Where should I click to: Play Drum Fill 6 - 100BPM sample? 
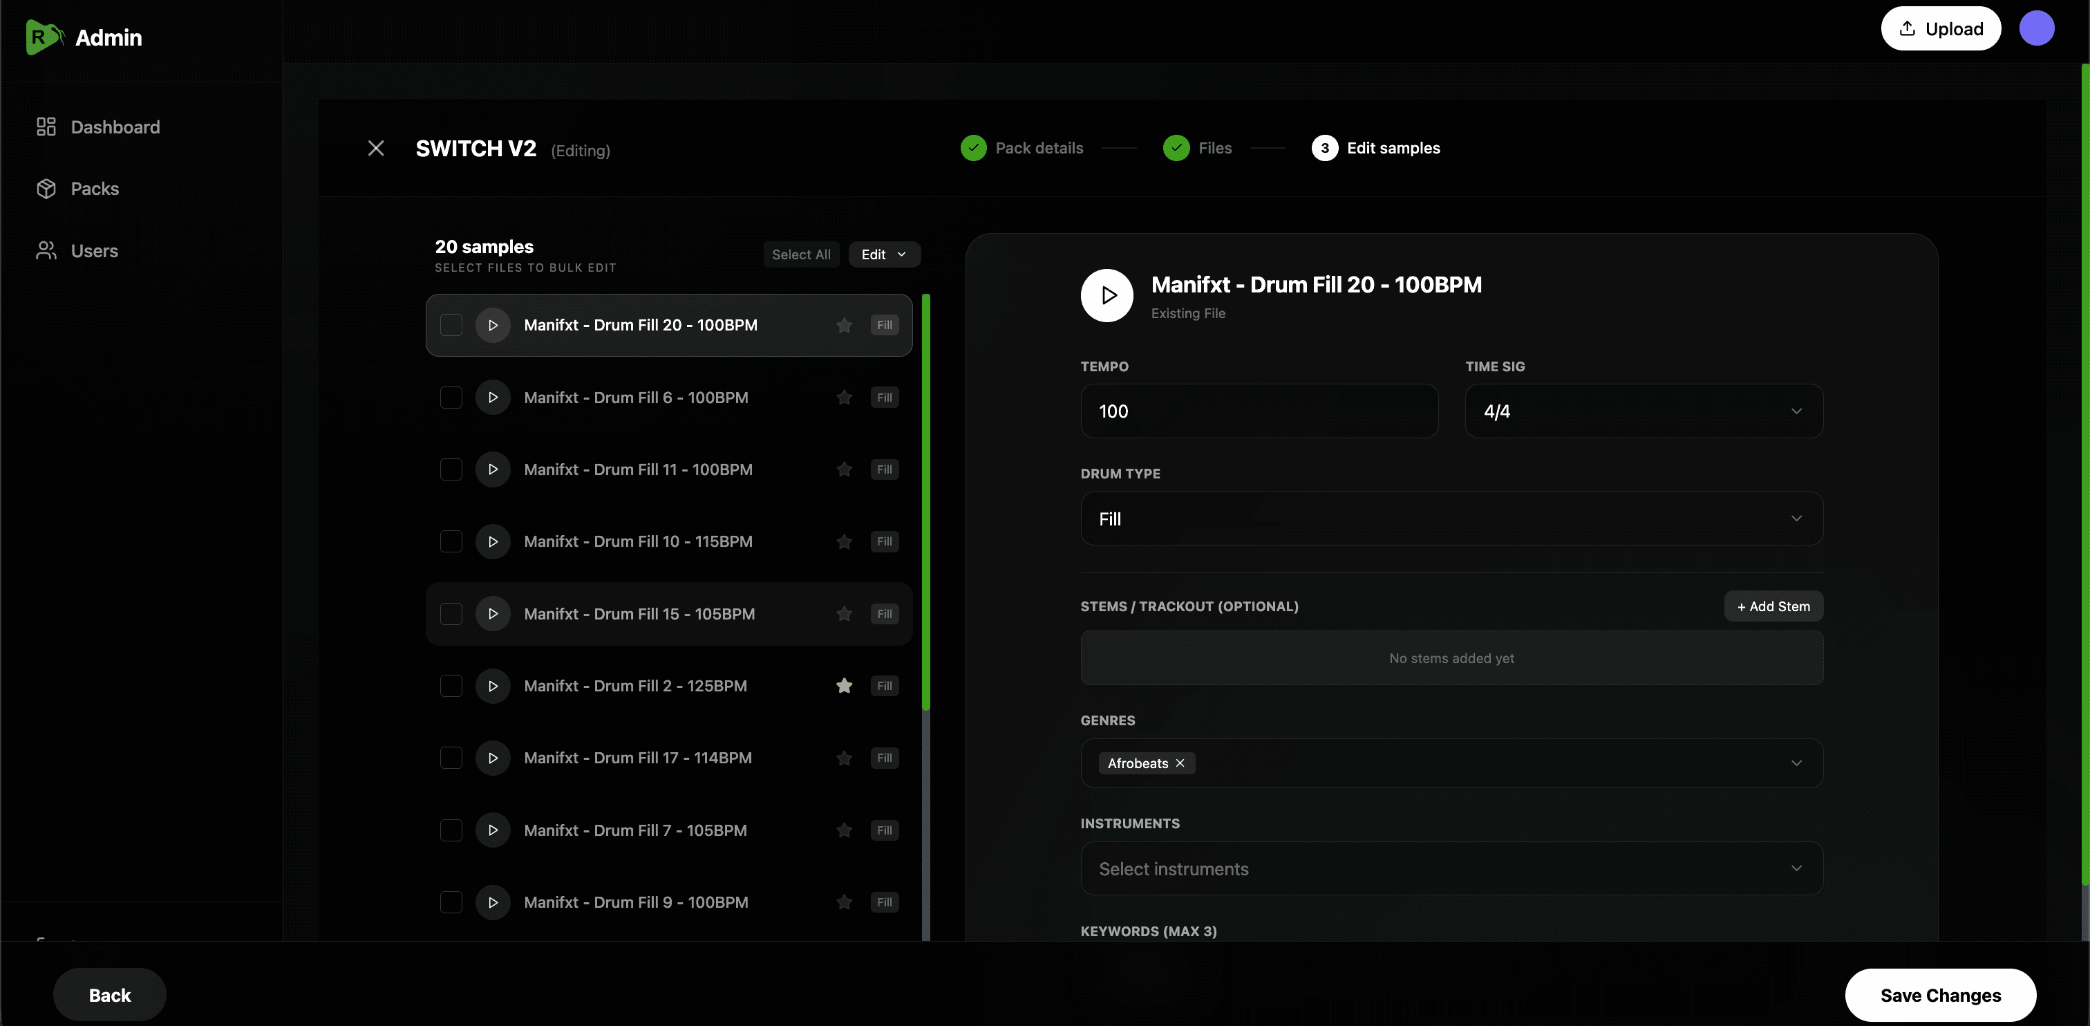pos(493,397)
